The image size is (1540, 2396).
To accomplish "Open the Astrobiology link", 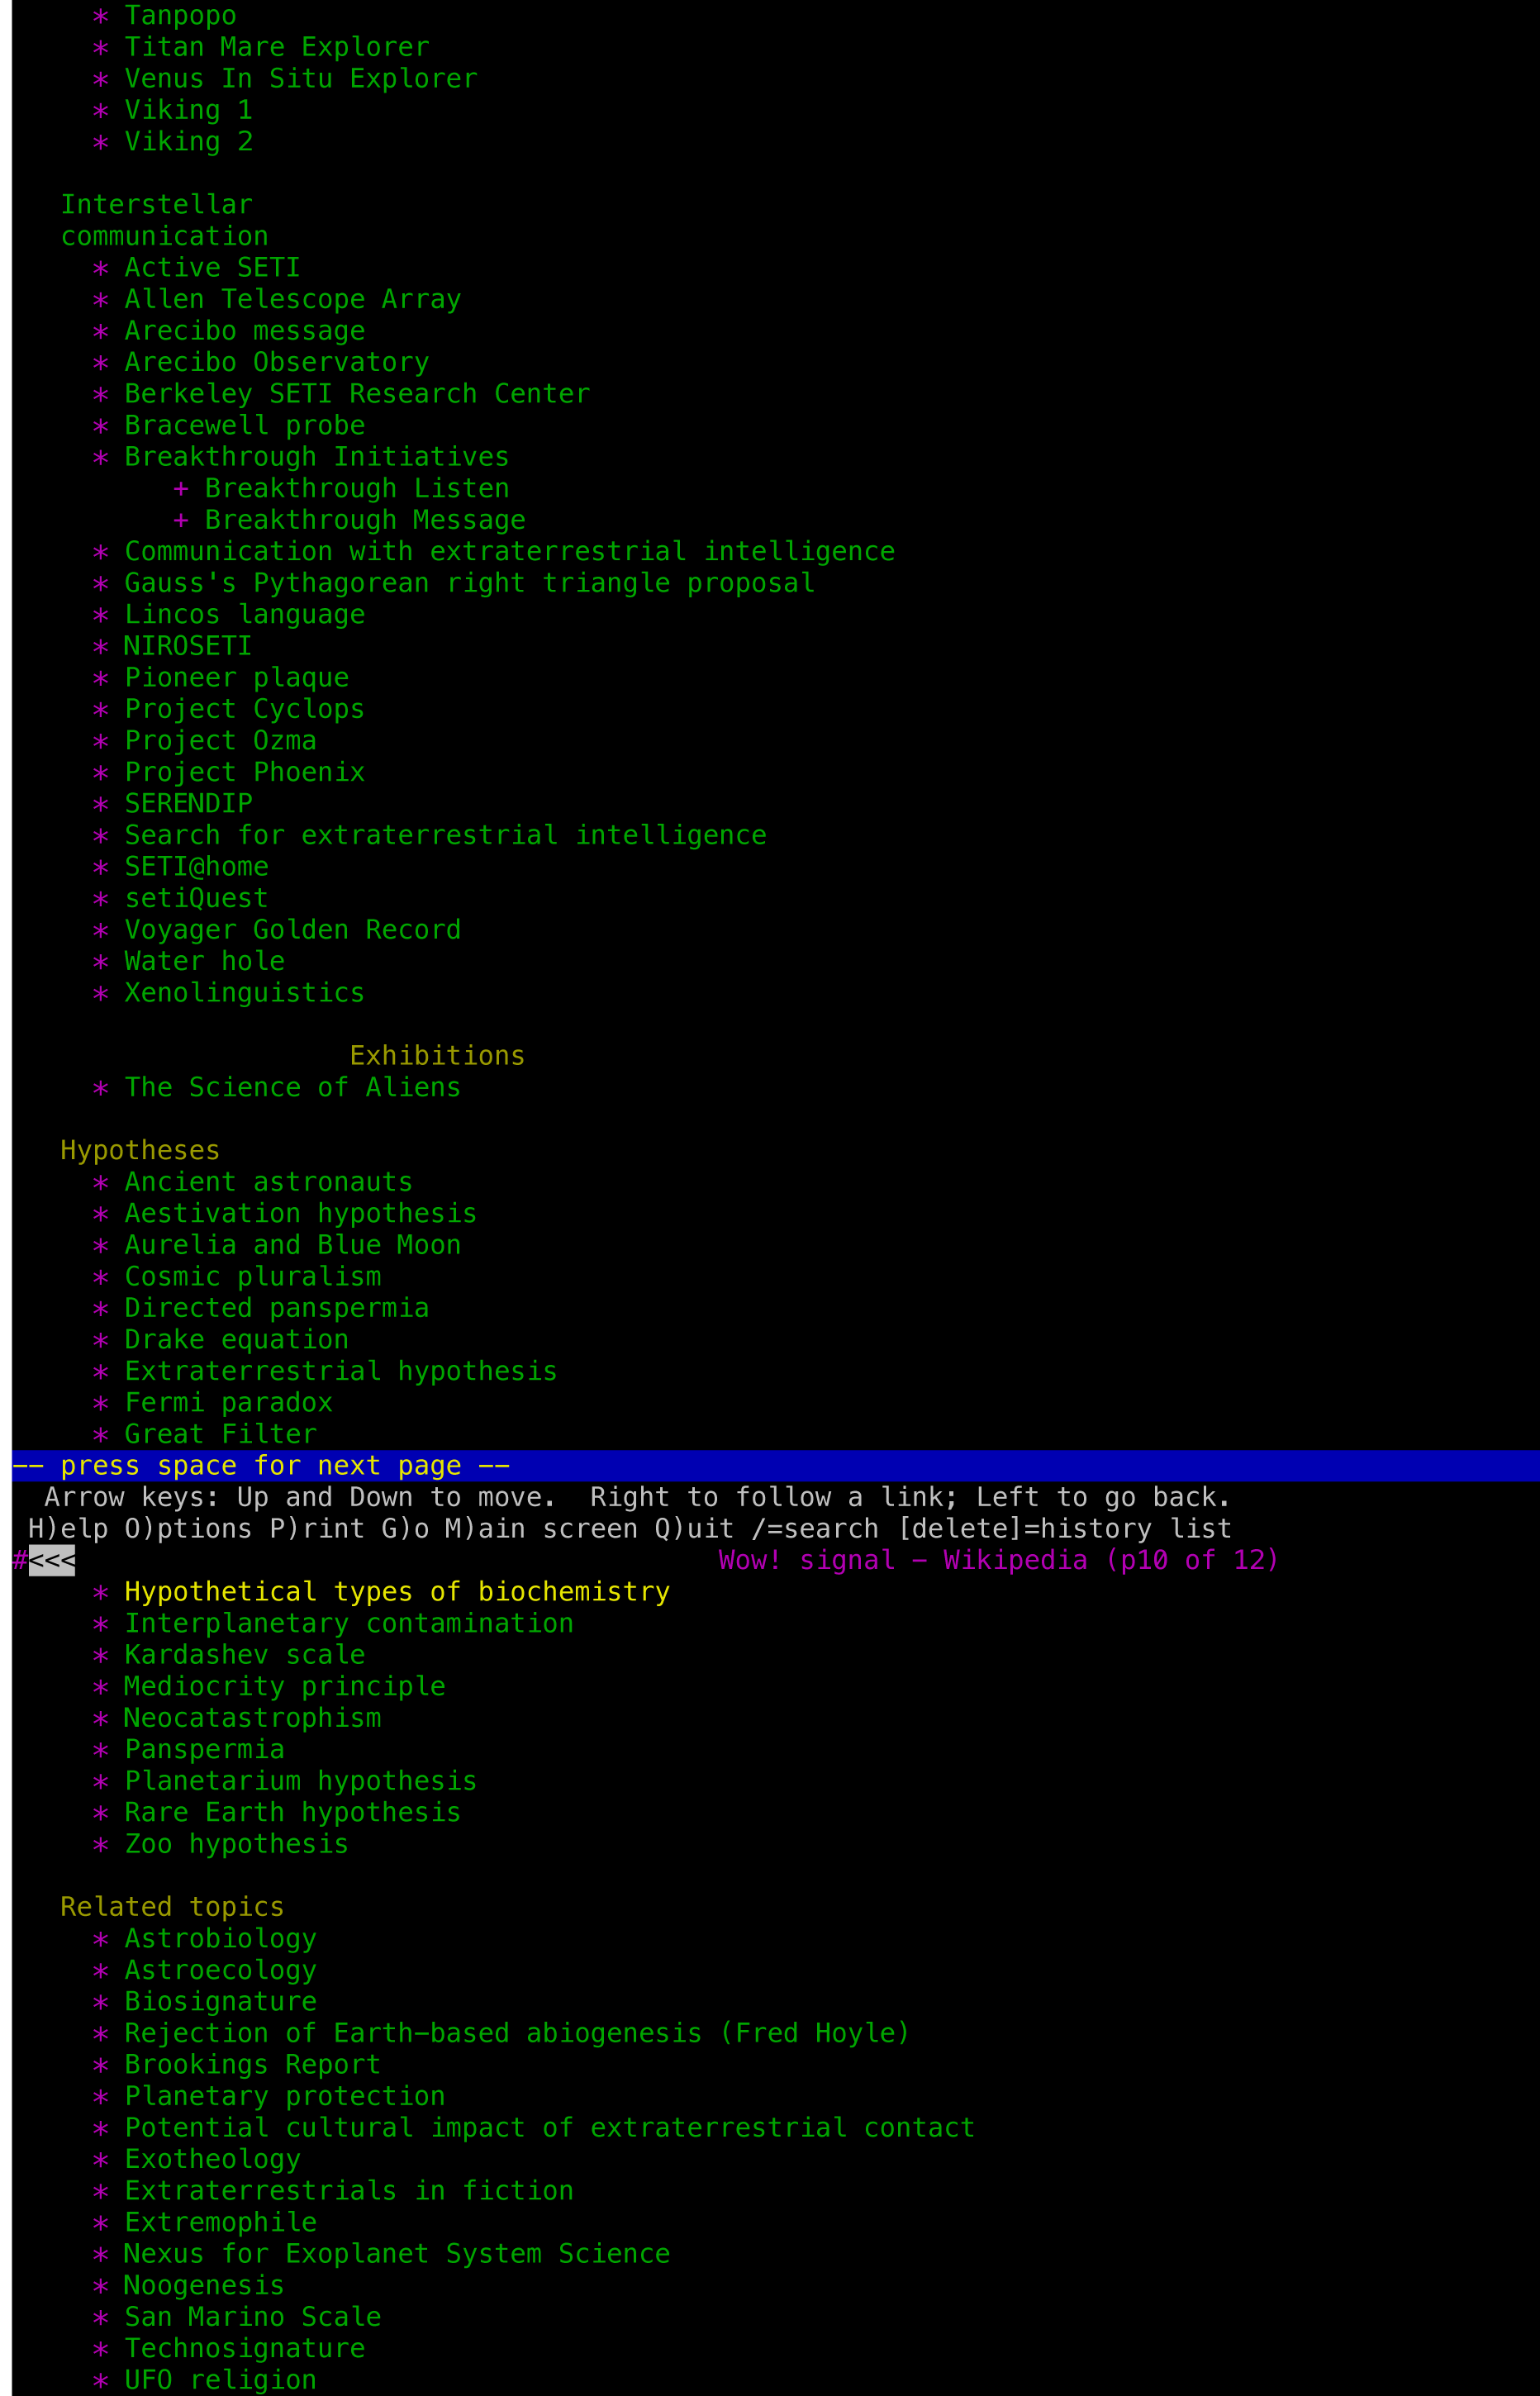I will tap(220, 1938).
